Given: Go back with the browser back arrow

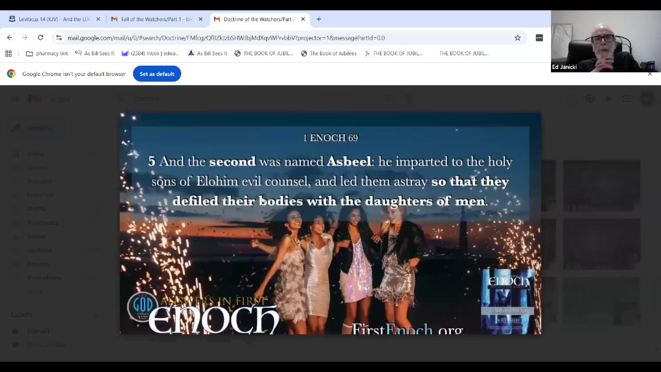Looking at the screenshot, I should (9, 38).
